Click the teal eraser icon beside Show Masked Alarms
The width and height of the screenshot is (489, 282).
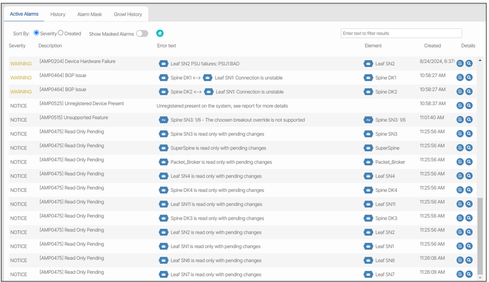tap(160, 33)
